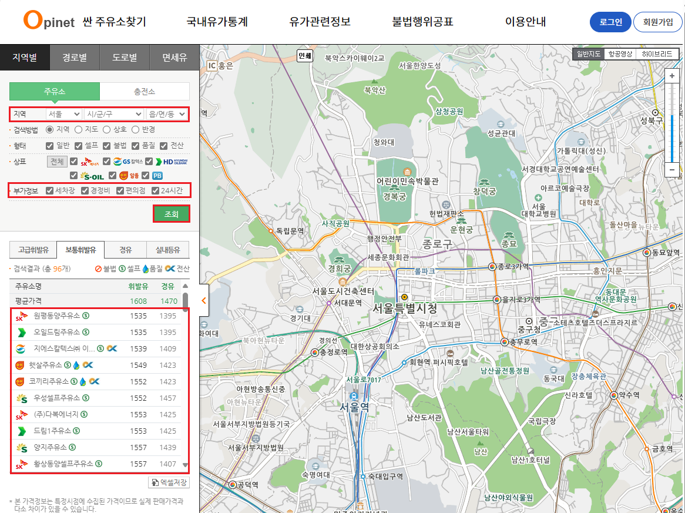Collapse the side panel with orange arrow
Image resolution: width=685 pixels, height=513 pixels.
[x=204, y=300]
